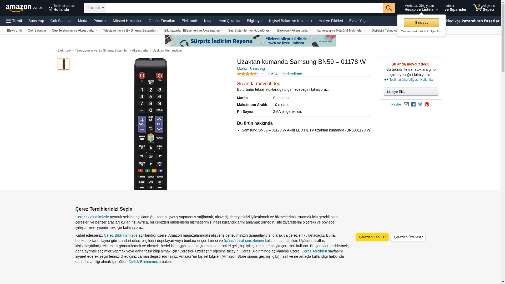This screenshot has height=284, width=505.
Task: Click the Listeye Ekle button
Action: [x=411, y=92]
